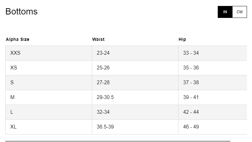Click the 32-34 waist cell
Viewport: 252px width, 142px height.
(103, 112)
